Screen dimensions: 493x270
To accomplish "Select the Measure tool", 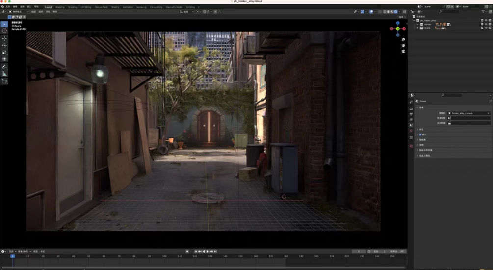I will 4,74.
